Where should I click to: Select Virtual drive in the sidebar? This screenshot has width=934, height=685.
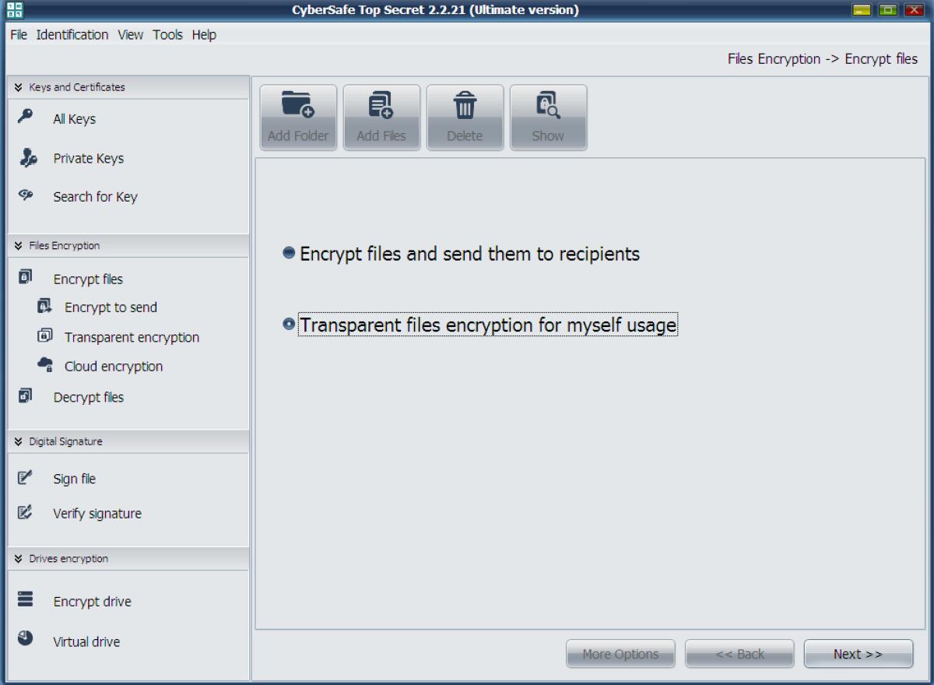coord(84,641)
